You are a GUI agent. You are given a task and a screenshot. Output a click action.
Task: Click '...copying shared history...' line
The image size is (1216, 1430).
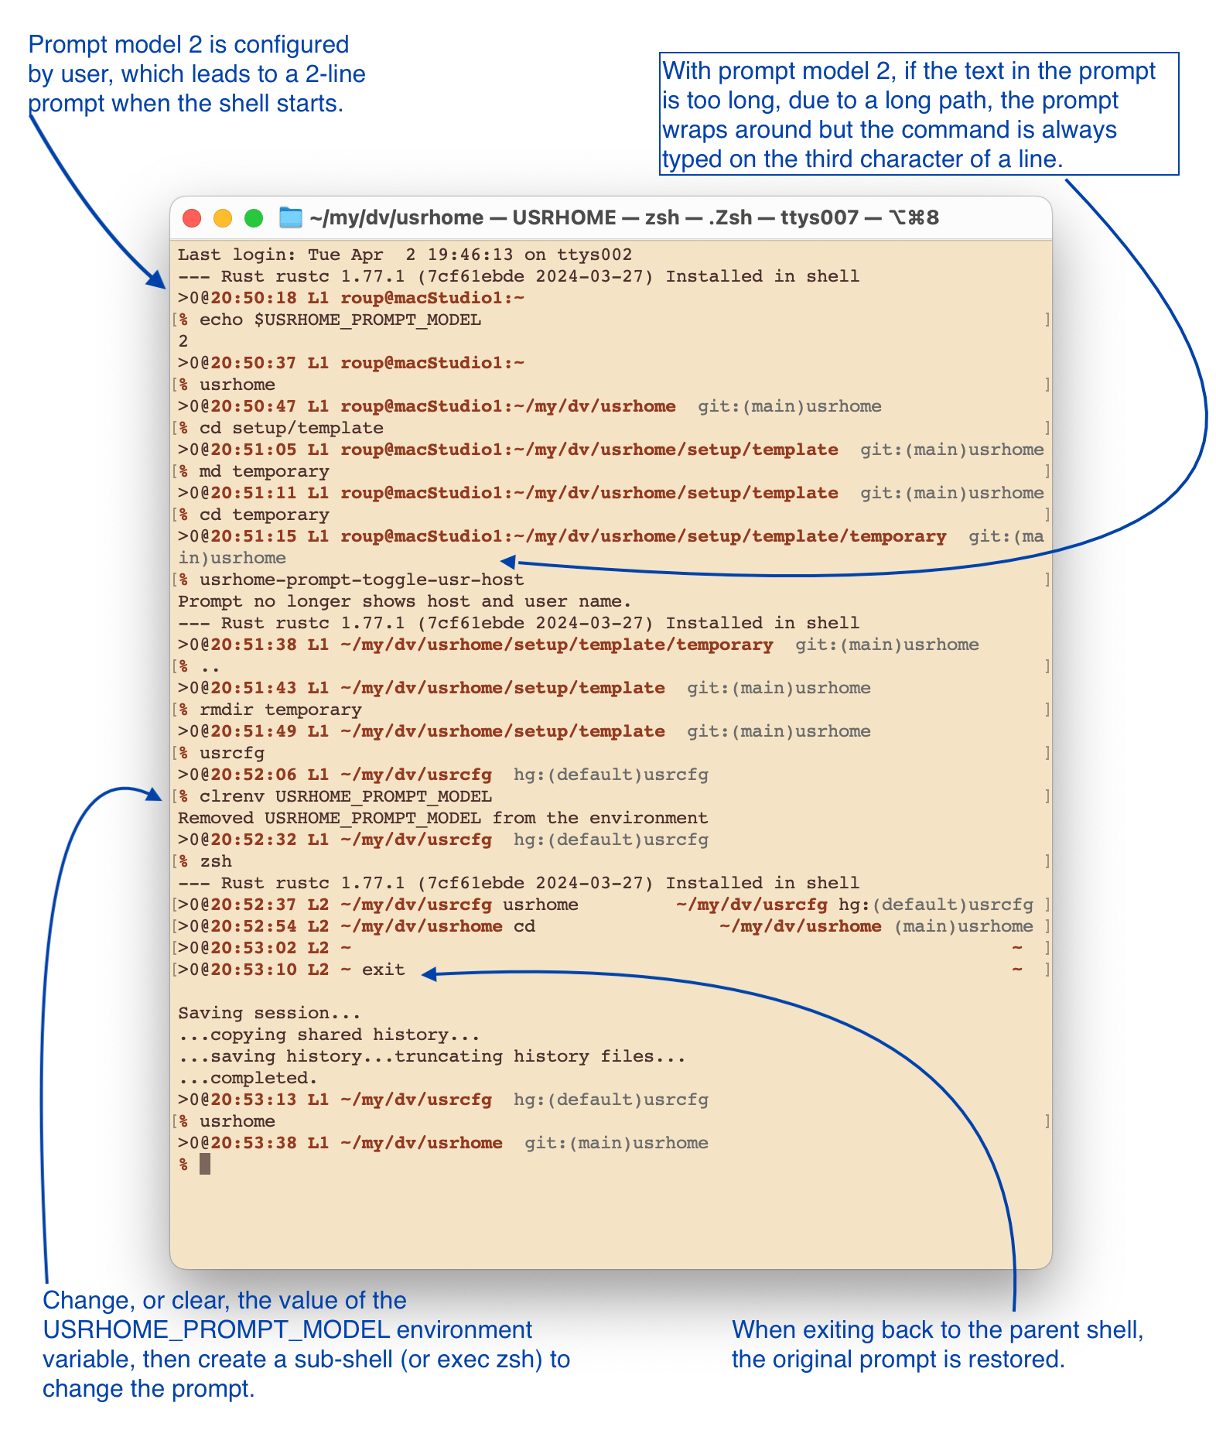coord(329,1035)
